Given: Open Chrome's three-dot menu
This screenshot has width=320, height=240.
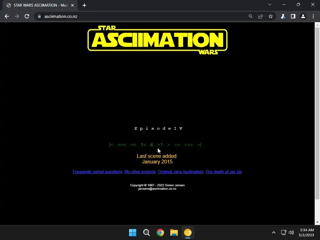Looking at the screenshot, I should [x=313, y=16].
